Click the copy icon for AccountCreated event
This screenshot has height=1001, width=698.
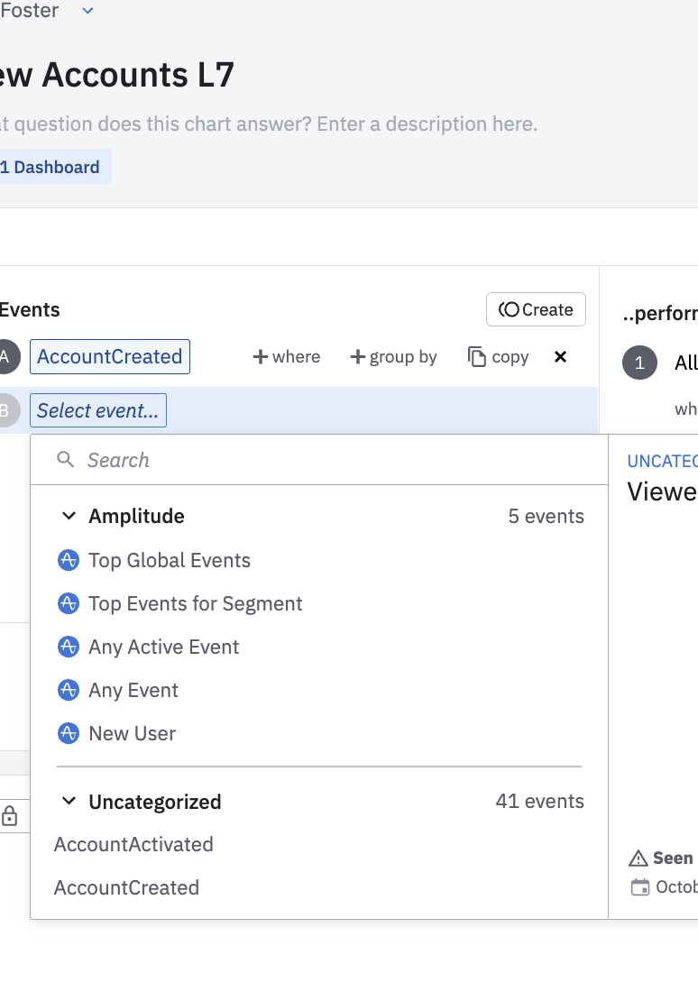tap(477, 357)
